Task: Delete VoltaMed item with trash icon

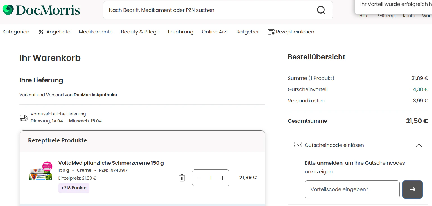Action: point(182,178)
